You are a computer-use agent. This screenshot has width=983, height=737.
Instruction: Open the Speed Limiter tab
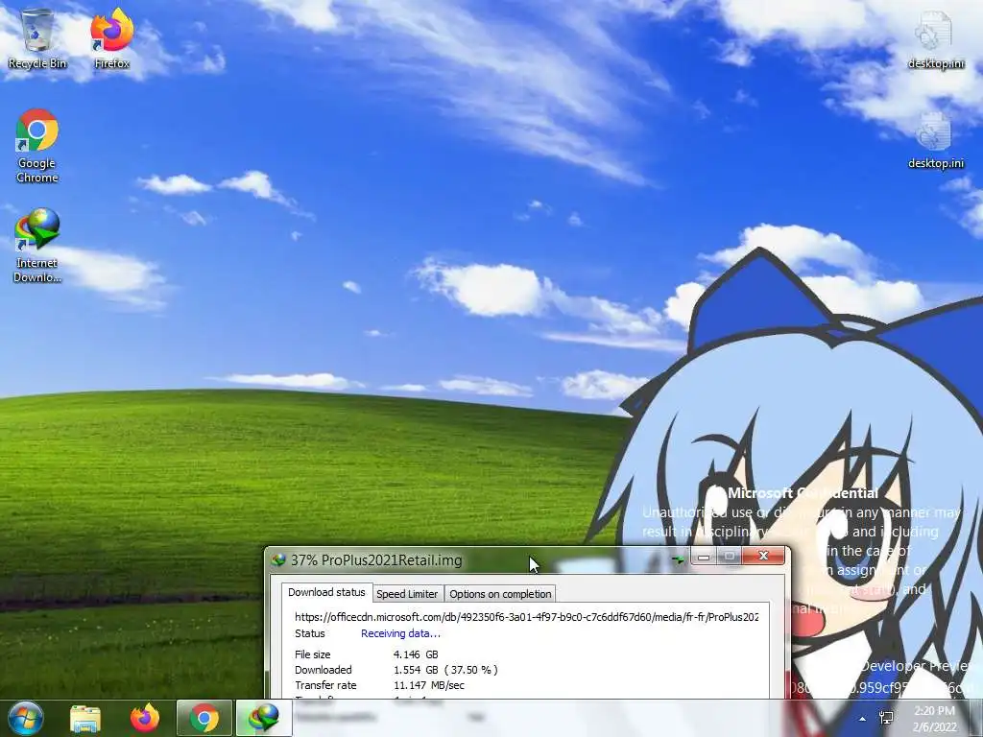pos(407,594)
